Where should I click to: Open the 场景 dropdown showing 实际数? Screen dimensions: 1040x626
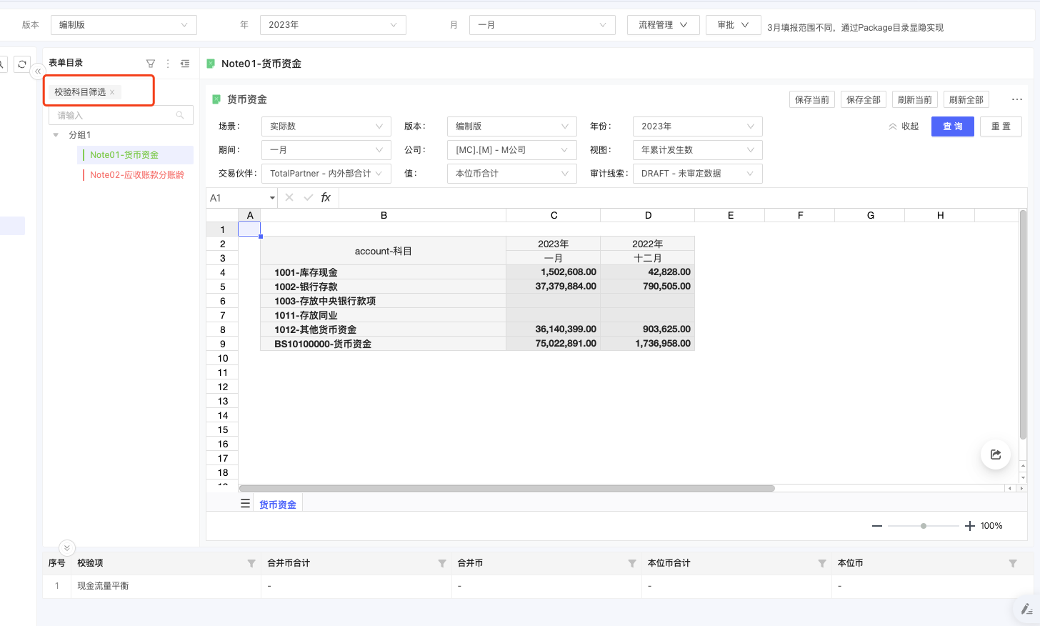click(326, 126)
